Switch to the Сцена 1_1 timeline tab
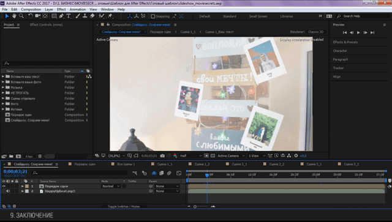This screenshot has width=392, height=222. pyautogui.click(x=165, y=164)
